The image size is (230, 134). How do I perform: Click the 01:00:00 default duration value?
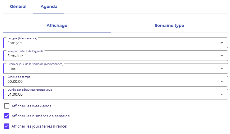pyautogui.click(x=15, y=95)
